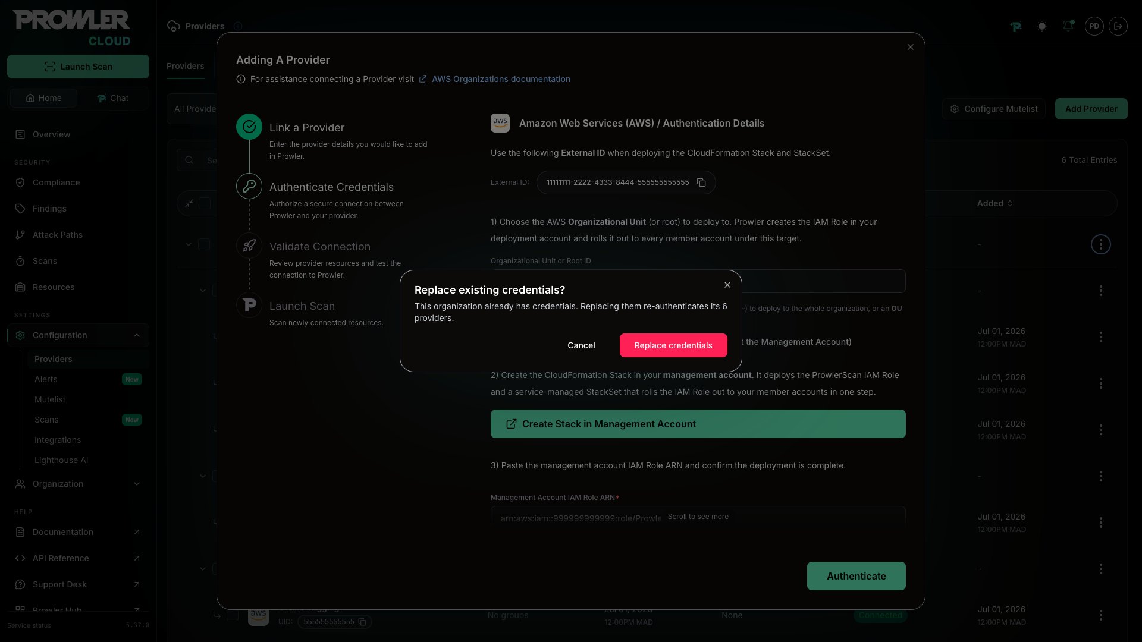Toggle the light/dark theme icon
Image resolution: width=1142 pixels, height=642 pixels.
coord(1041,26)
